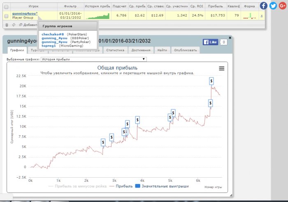Share via the Twitter icon
The image size is (288, 202).
(x=273, y=6)
